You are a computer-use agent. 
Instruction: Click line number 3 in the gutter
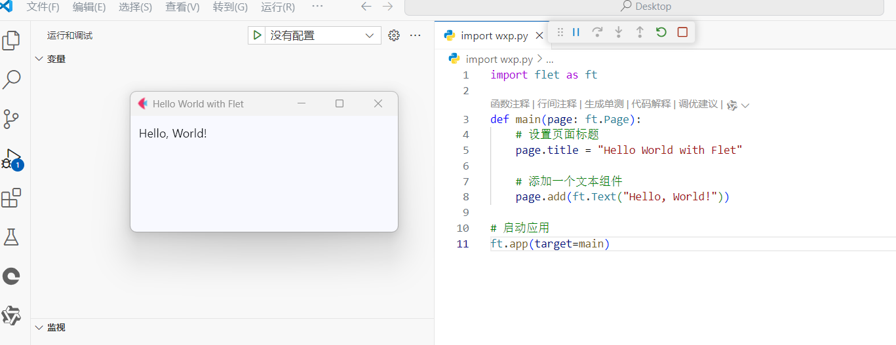[466, 119]
